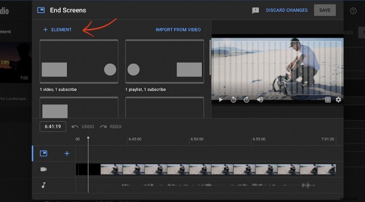Jump to 6:55:00 on the ruler

pos(259,139)
